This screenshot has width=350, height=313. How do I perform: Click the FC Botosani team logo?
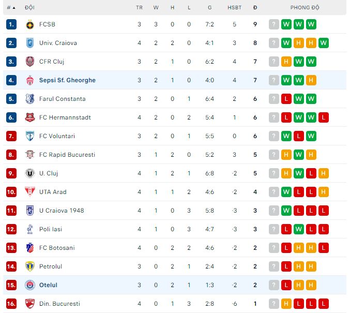point(29,248)
